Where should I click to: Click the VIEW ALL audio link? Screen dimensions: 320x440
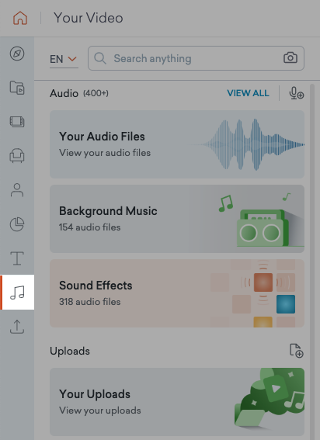point(248,93)
